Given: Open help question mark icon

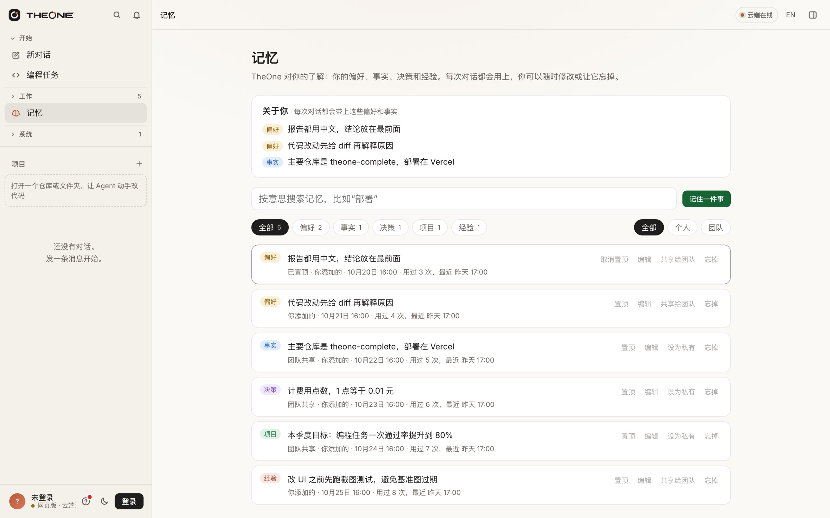Looking at the screenshot, I should [x=86, y=501].
